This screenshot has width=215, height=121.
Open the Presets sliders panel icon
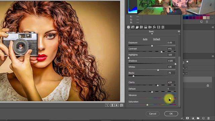[x=163, y=27]
